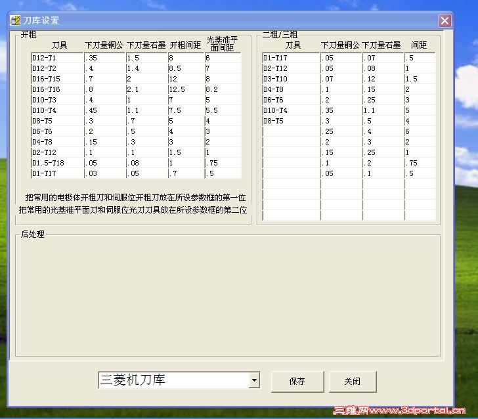
Task: Edit 下刀量铜公 value .03 for D1-T17 in 开粗
Action: pos(104,173)
